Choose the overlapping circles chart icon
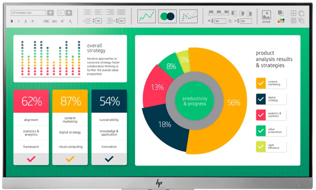This screenshot has width=316, height=190. tap(167, 16)
